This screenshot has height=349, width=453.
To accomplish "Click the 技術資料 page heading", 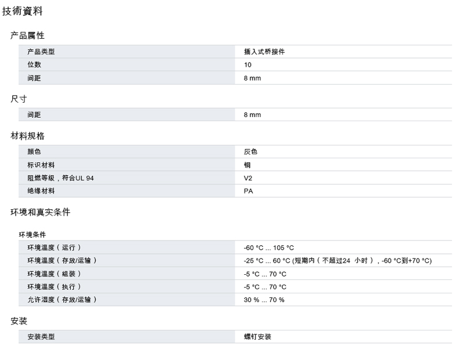I will click(22, 12).
